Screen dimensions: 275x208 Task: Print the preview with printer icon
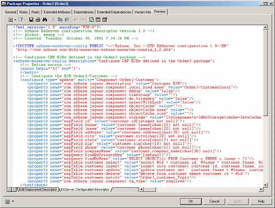click(x=38, y=20)
